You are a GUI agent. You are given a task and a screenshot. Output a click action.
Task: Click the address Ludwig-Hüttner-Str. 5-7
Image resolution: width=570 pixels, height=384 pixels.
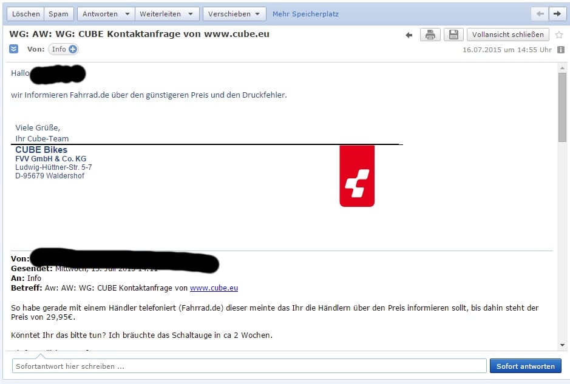pyautogui.click(x=53, y=167)
